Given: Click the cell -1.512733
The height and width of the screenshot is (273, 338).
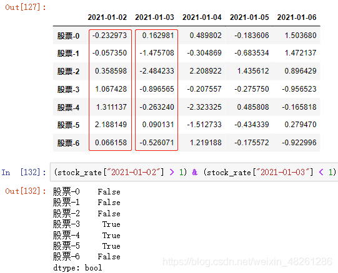Looking at the screenshot, I should coord(204,125).
